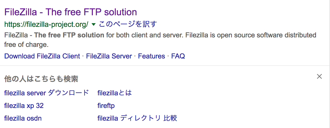The image size is (330, 128).
Task: Open the Features sitelink
Action: [x=152, y=56]
